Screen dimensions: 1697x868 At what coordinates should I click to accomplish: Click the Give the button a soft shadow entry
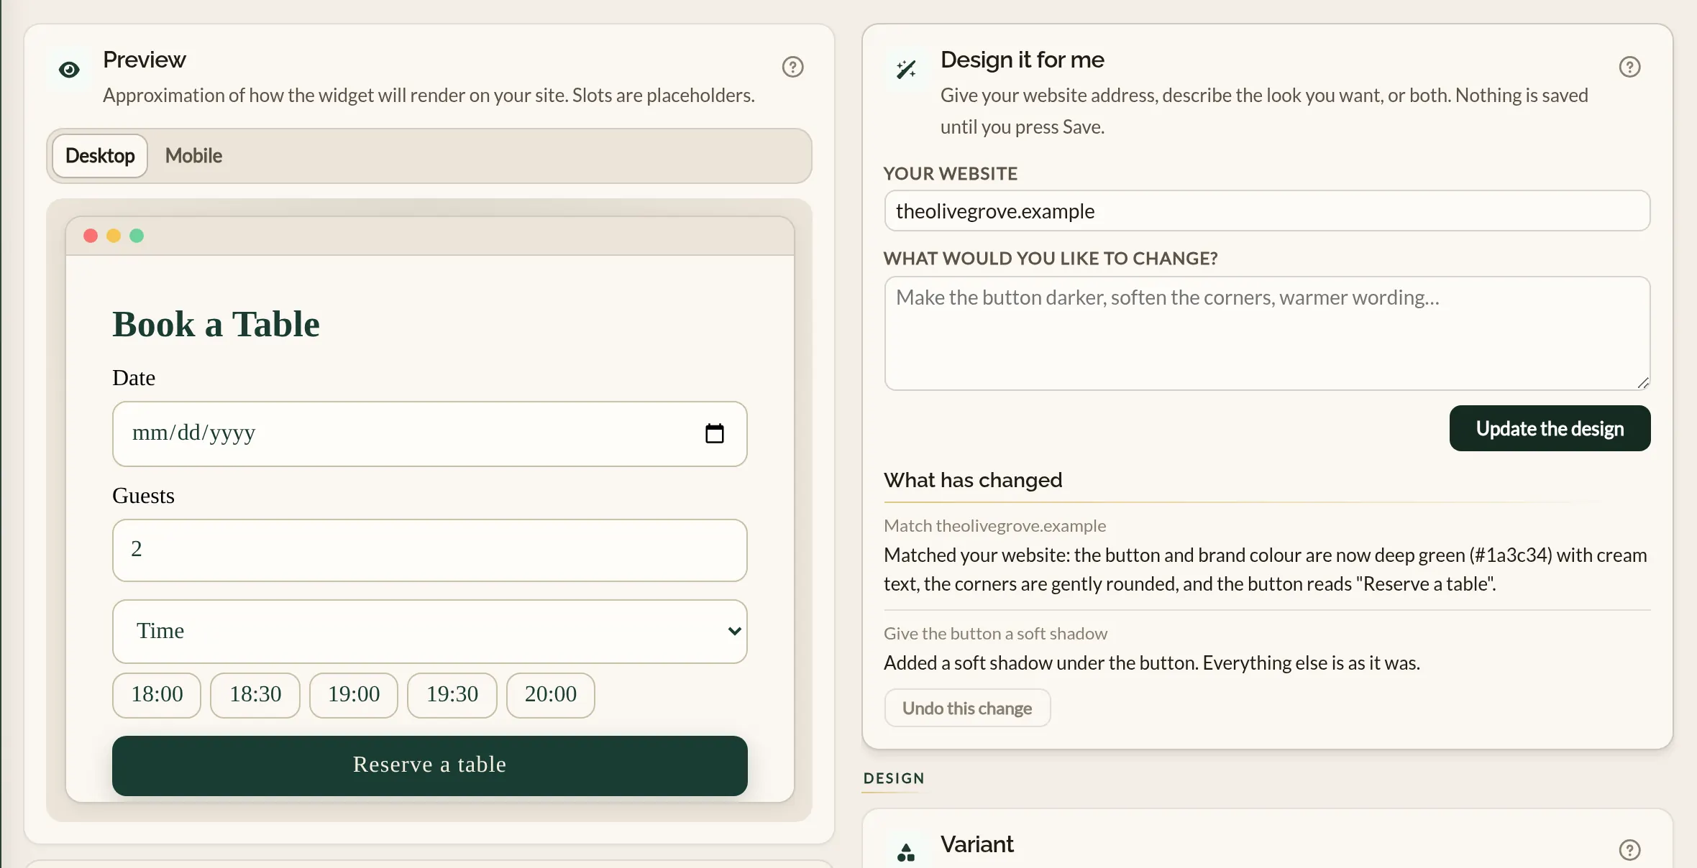point(995,634)
